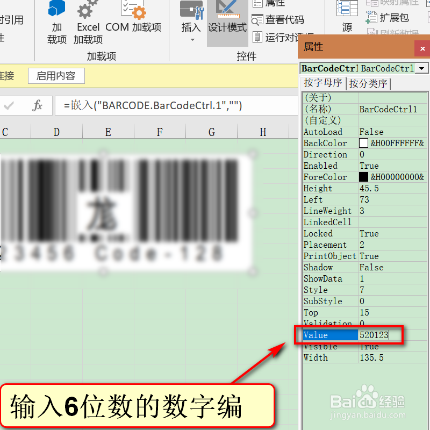Screen dimensions: 430x430
Task: Open the 加载项 add-ins icon
Action: click(x=57, y=22)
